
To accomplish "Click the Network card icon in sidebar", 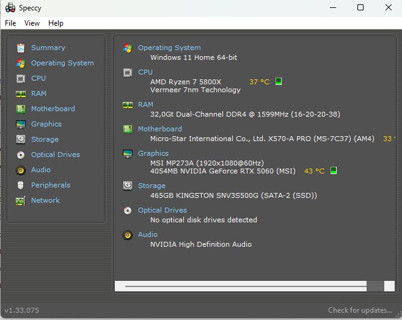I will pyautogui.click(x=21, y=201).
